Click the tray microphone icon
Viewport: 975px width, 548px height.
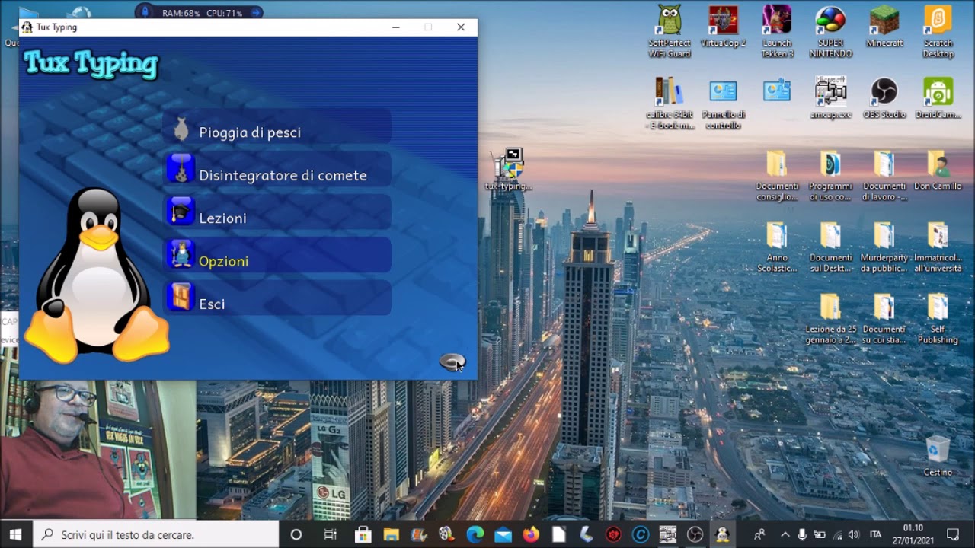click(x=802, y=534)
